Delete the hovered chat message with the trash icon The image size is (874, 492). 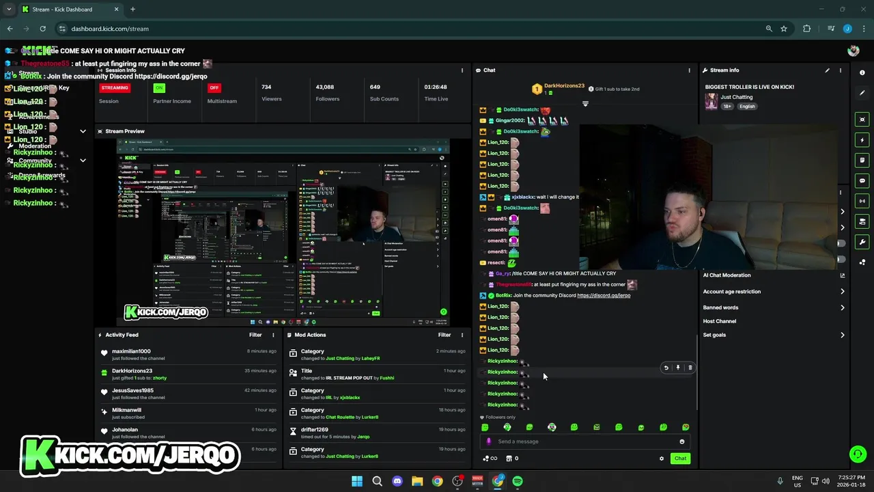[x=690, y=368]
